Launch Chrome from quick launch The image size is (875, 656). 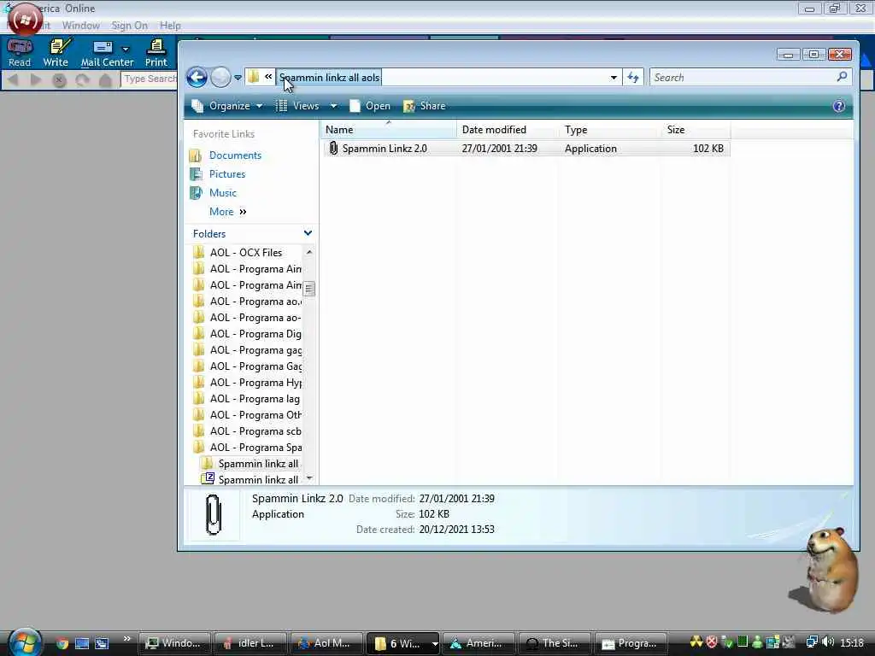click(x=62, y=643)
